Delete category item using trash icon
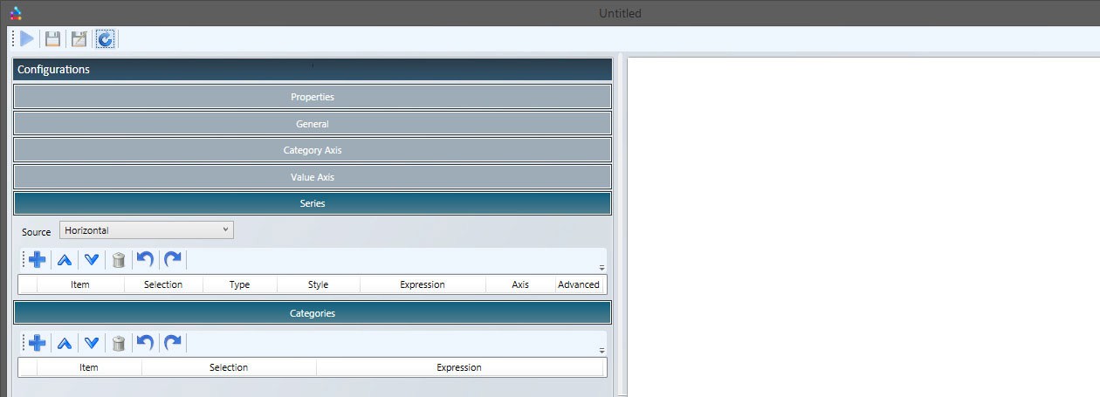 pyautogui.click(x=119, y=343)
